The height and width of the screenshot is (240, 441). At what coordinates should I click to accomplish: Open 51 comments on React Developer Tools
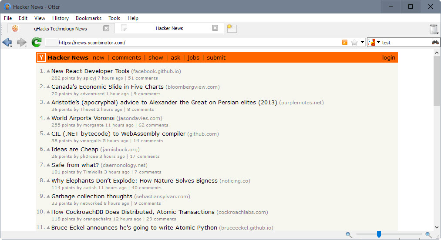(x=143, y=78)
